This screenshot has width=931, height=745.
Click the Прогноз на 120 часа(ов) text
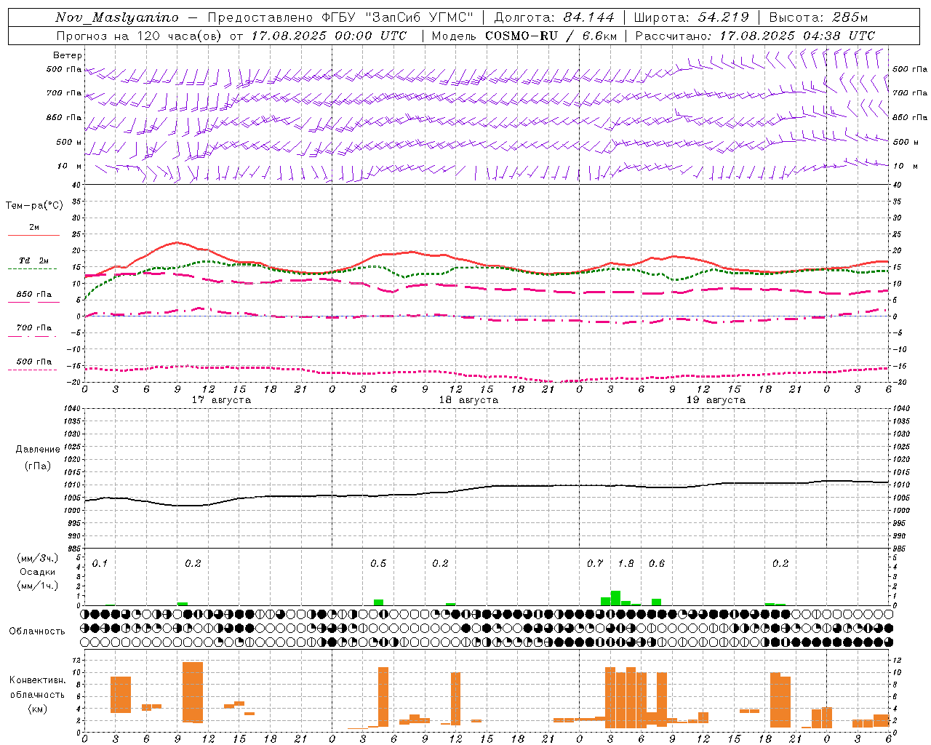point(140,36)
